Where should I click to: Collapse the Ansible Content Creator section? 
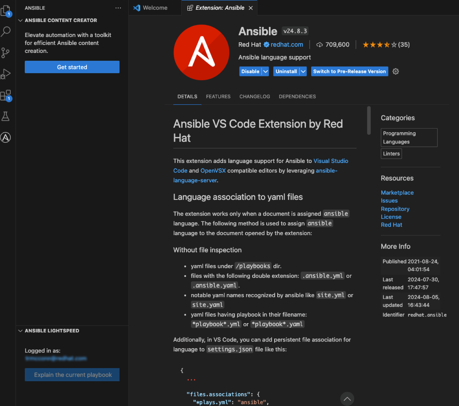coord(21,20)
